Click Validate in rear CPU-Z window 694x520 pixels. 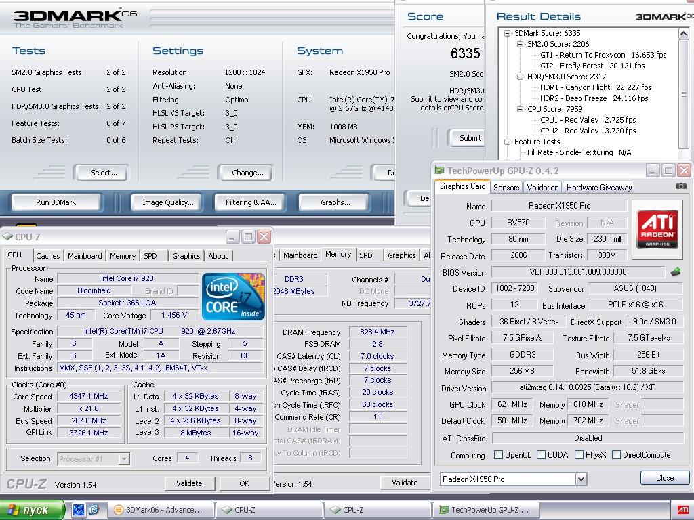tap(405, 482)
